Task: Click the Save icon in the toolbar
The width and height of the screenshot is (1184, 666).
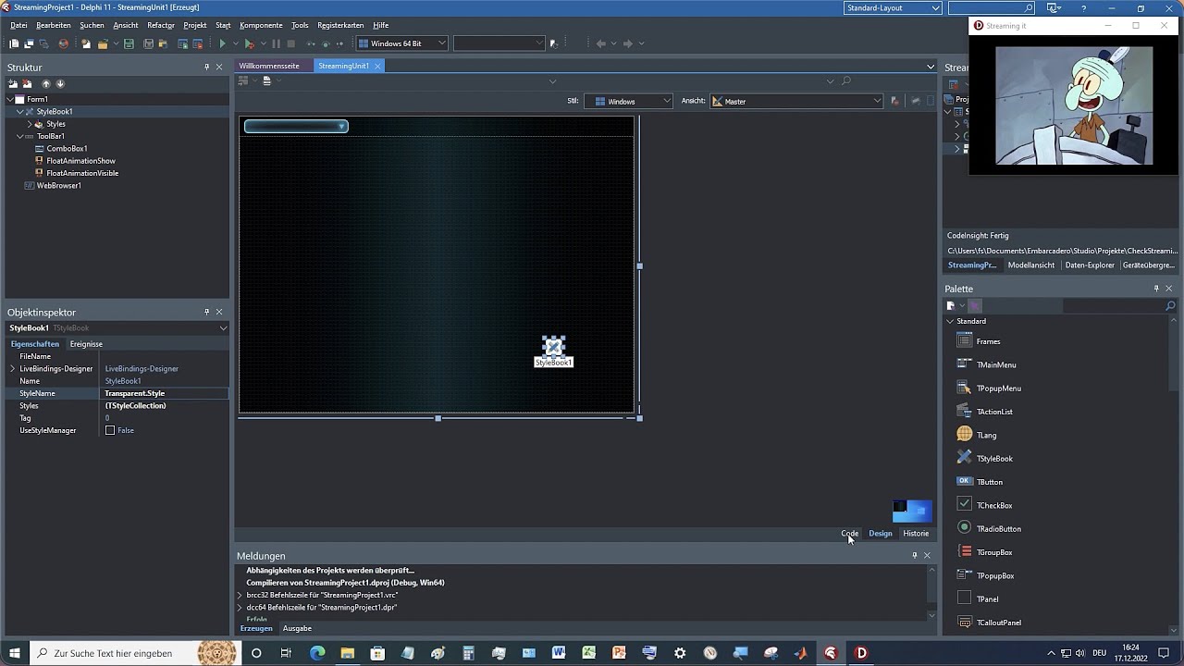Action: click(x=129, y=43)
